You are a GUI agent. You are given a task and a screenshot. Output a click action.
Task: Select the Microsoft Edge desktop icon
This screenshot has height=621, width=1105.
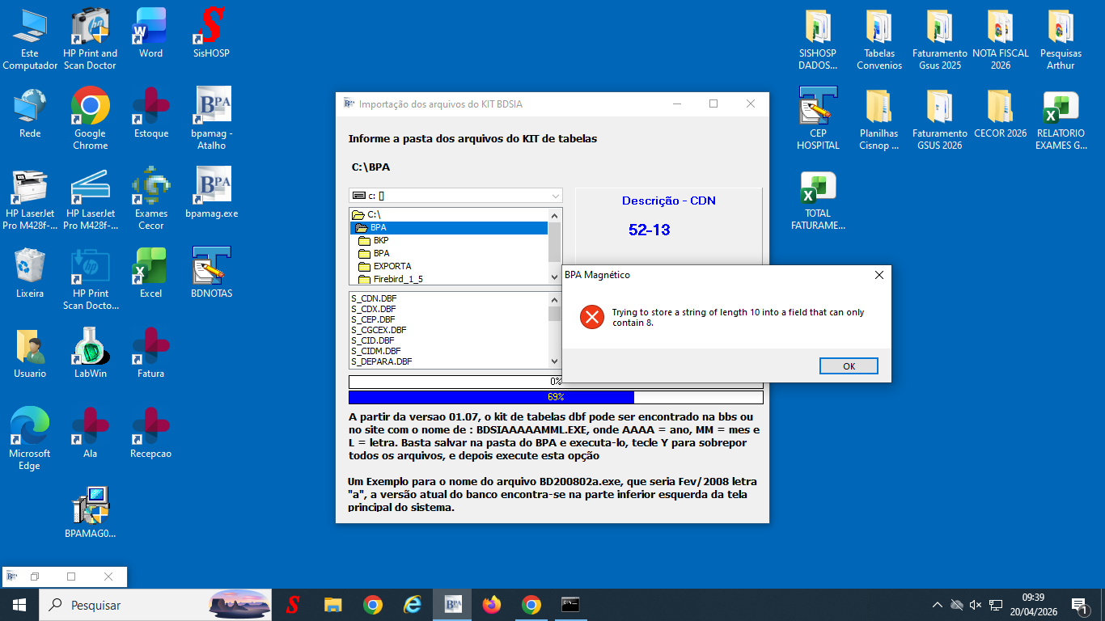[x=30, y=439]
